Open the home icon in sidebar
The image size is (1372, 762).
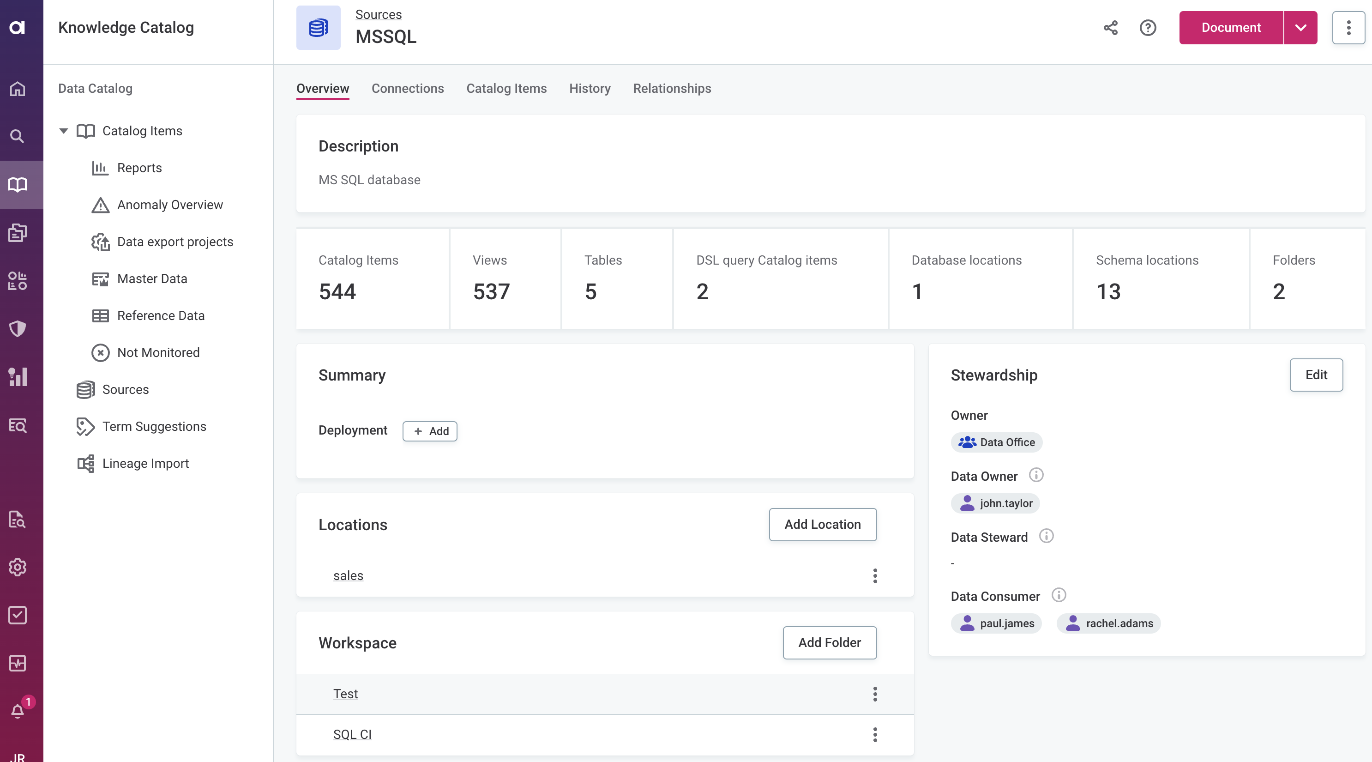[x=17, y=89]
